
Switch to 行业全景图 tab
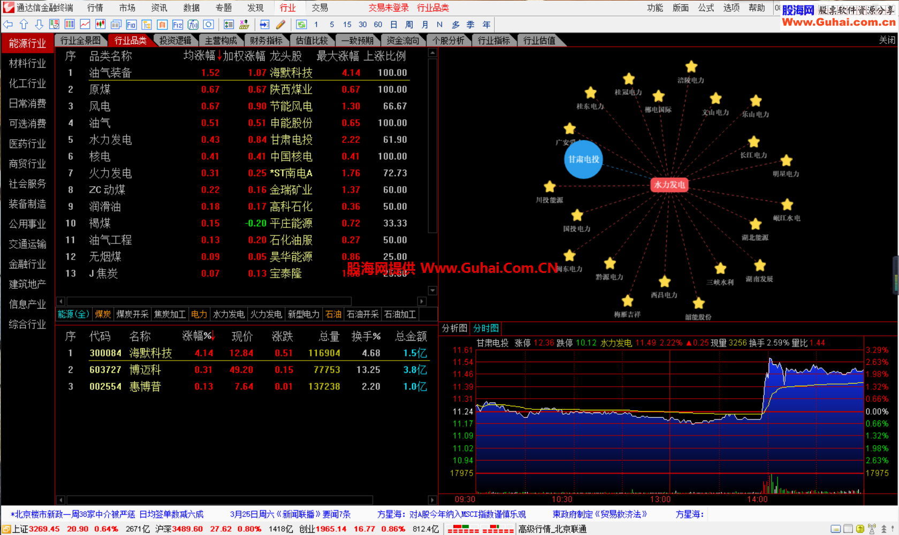point(80,40)
